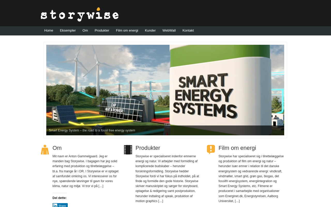Open the WebWall menu item

[169, 31]
